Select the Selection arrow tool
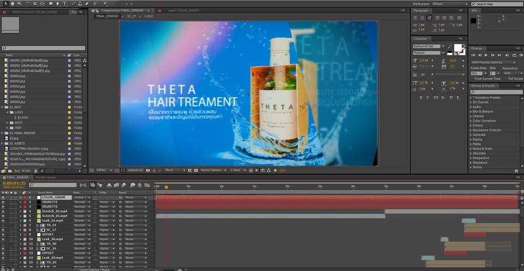 5,4
